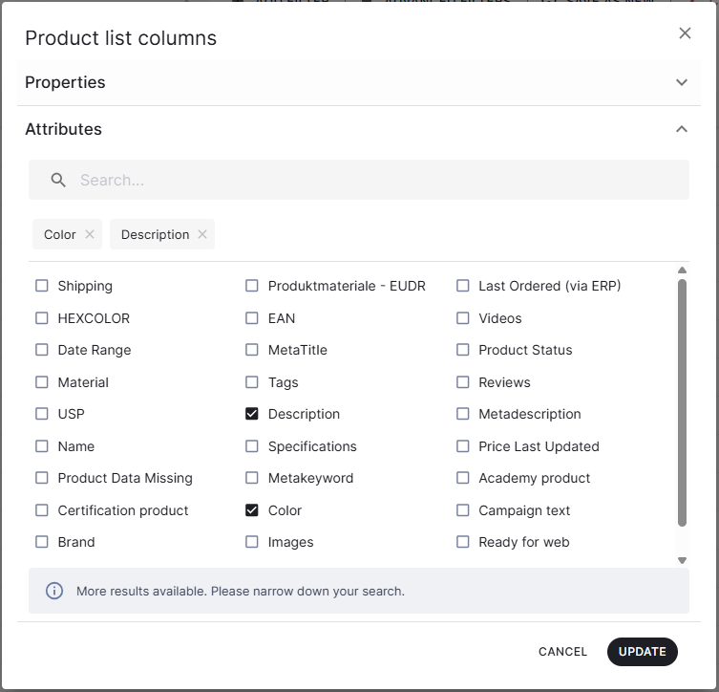Uncheck the Description checkbox
Screen dimensions: 719x692
[x=252, y=414]
